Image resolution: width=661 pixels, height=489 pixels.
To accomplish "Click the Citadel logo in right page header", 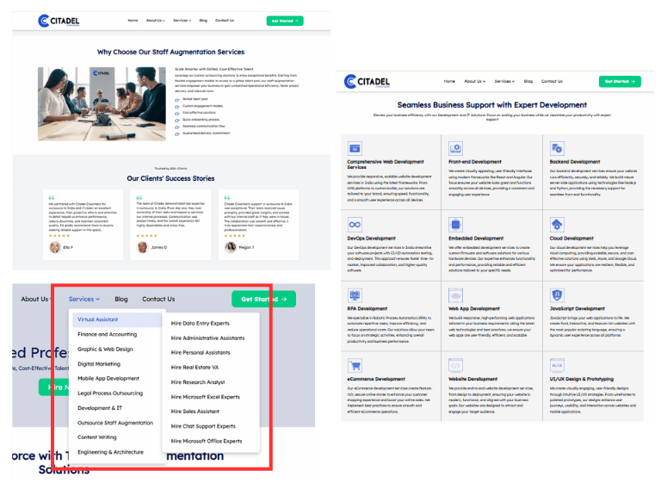I will [x=367, y=82].
